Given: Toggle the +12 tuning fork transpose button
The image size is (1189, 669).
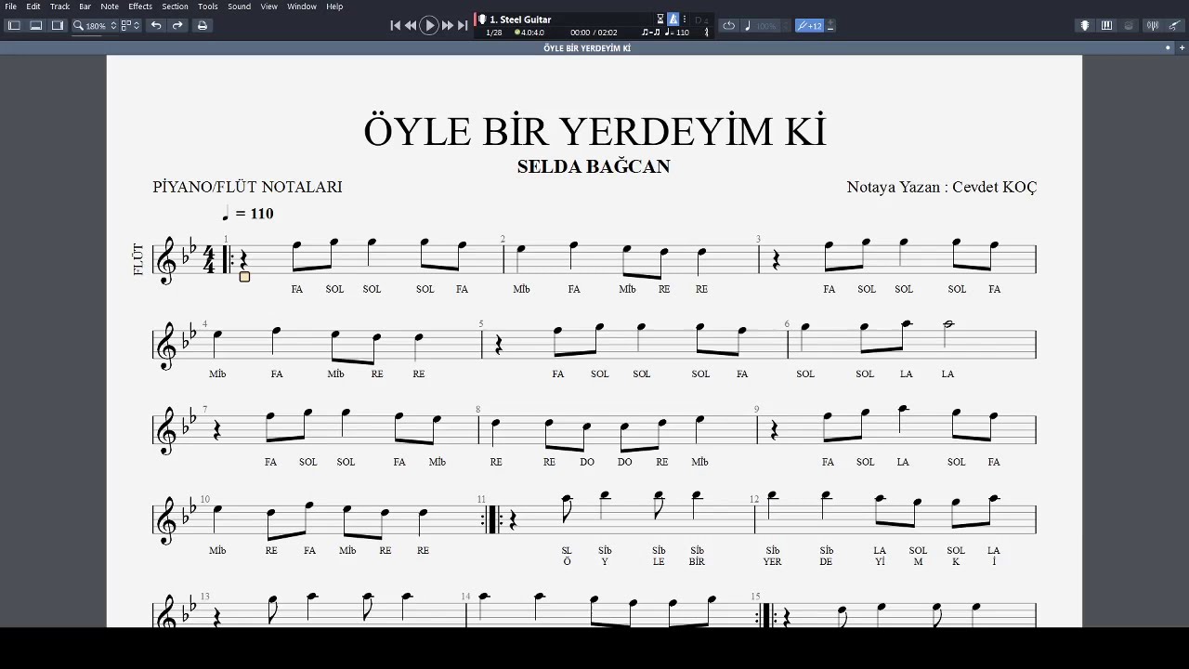Looking at the screenshot, I should [x=810, y=26].
